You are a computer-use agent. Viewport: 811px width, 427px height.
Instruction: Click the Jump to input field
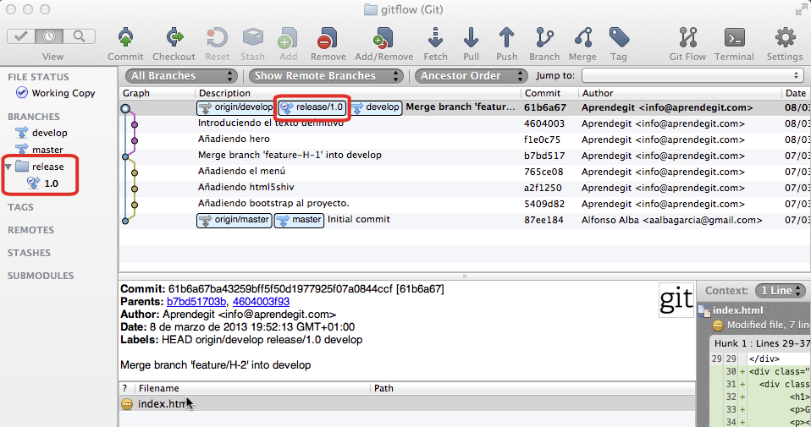(x=692, y=76)
